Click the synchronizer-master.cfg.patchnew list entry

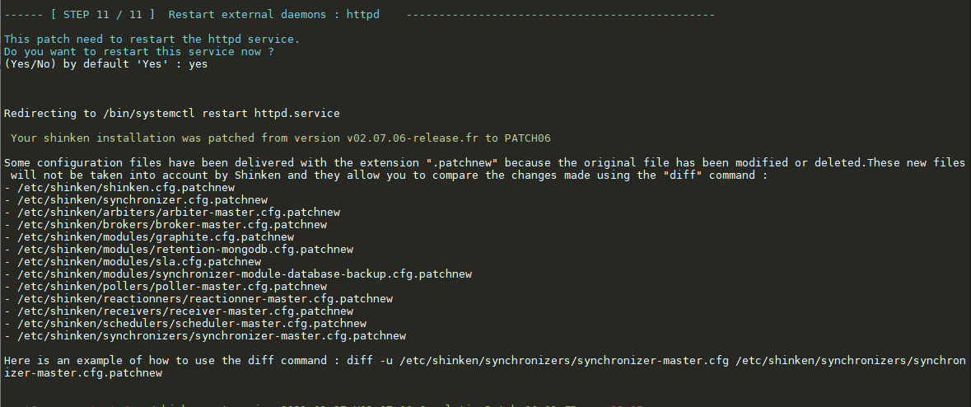coord(211,336)
